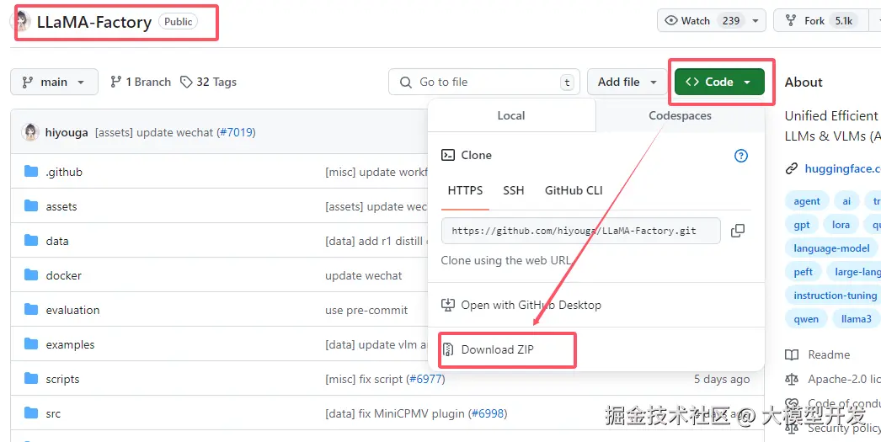Click the Fork button
The image size is (881, 442).
click(x=821, y=21)
